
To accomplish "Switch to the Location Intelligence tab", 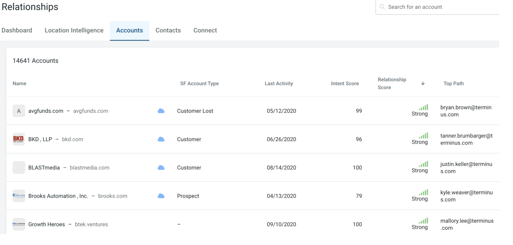I will 74,30.
